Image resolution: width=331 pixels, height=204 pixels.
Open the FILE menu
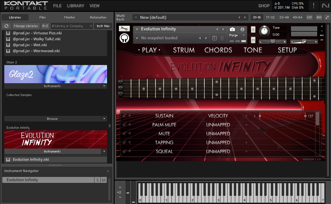[57, 6]
